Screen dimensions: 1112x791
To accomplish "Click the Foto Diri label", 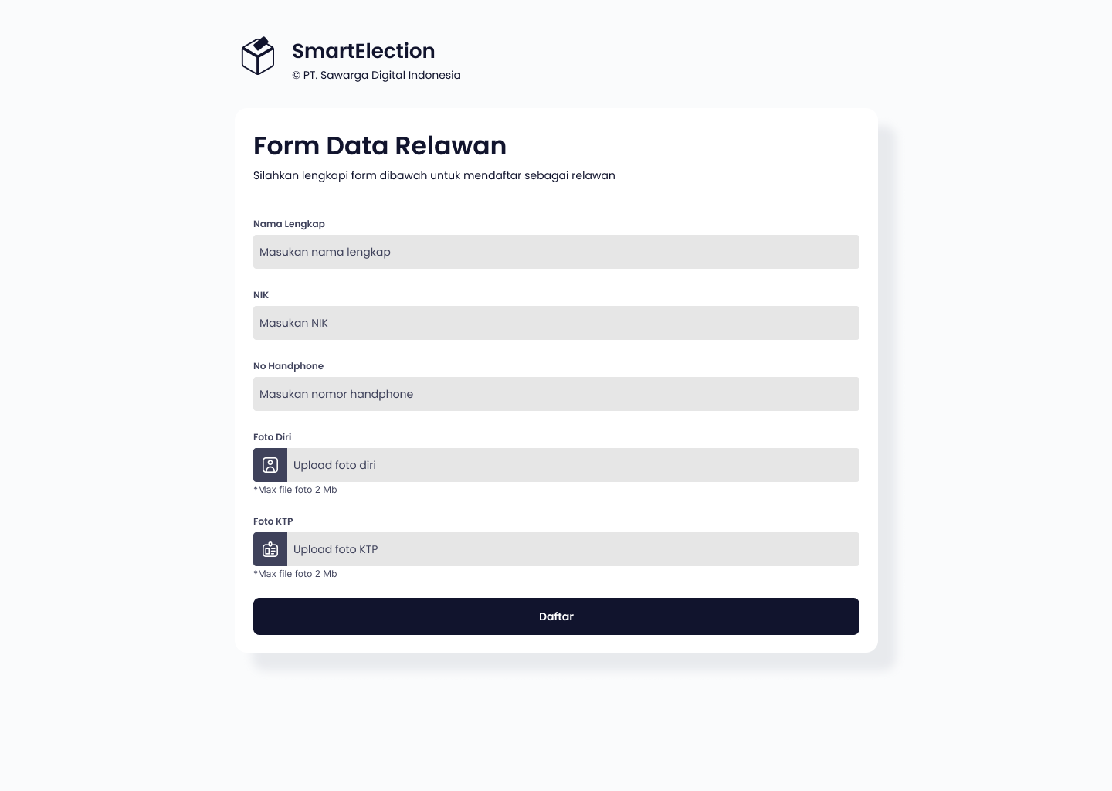I will tap(272, 437).
